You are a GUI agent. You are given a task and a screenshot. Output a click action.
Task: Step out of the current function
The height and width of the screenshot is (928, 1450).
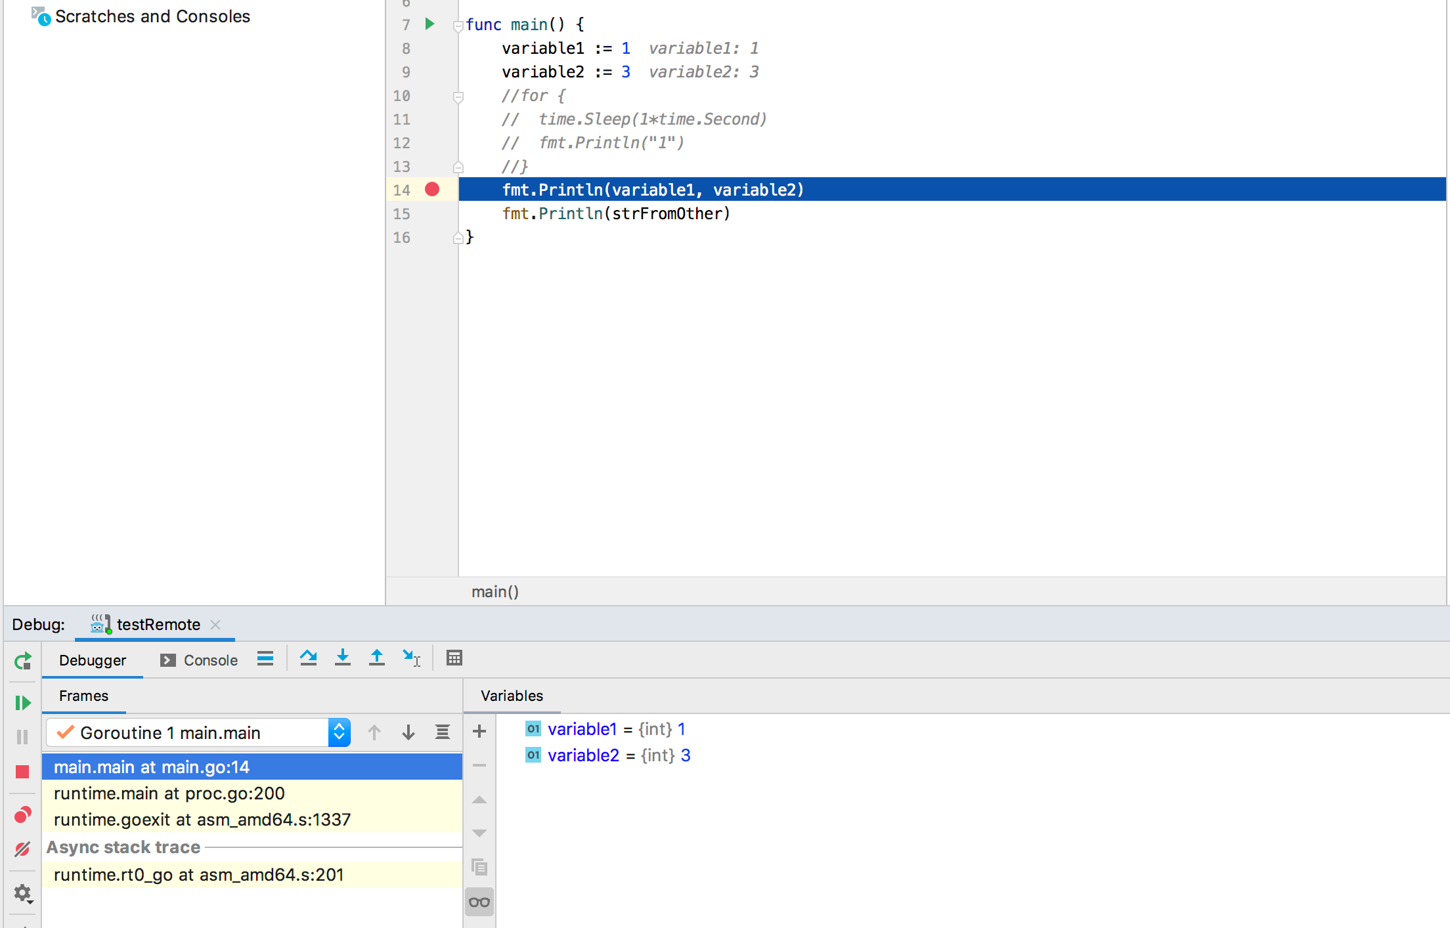[377, 658]
